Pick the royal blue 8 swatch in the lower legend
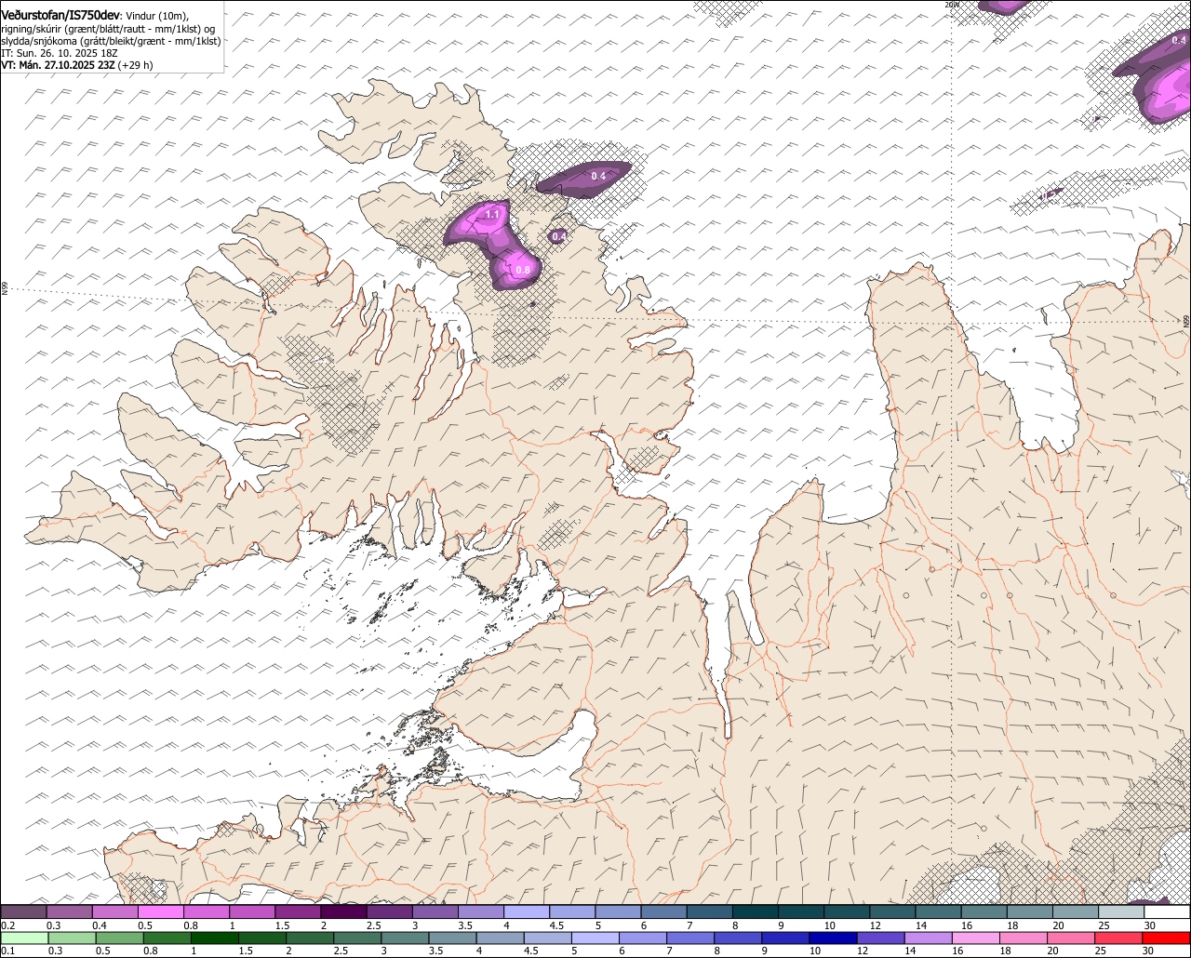Screen dimensions: 1191x958 [x=740, y=938]
